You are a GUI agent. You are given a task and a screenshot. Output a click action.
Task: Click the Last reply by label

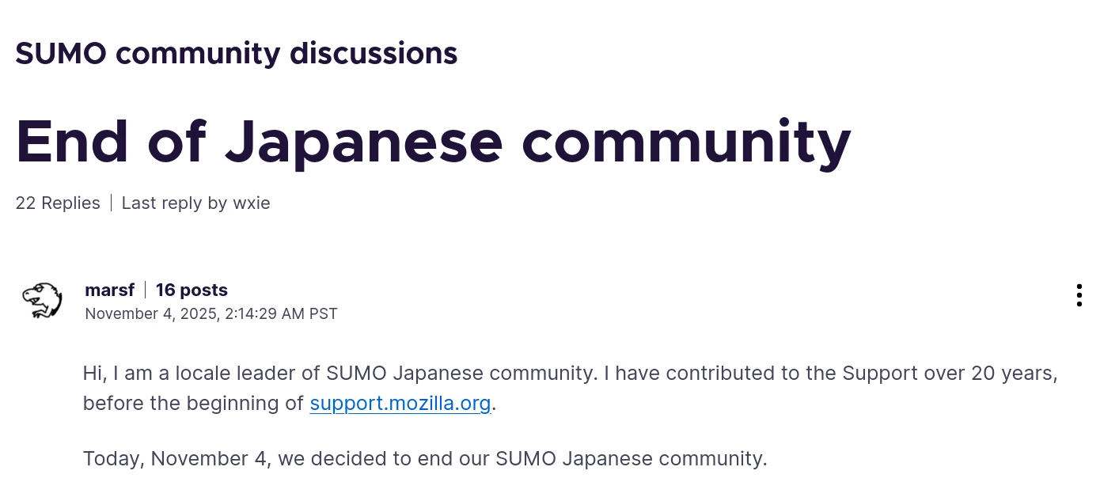tap(174, 203)
